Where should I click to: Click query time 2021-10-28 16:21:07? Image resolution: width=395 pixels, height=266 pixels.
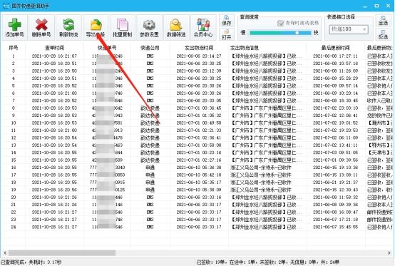coord(54,56)
